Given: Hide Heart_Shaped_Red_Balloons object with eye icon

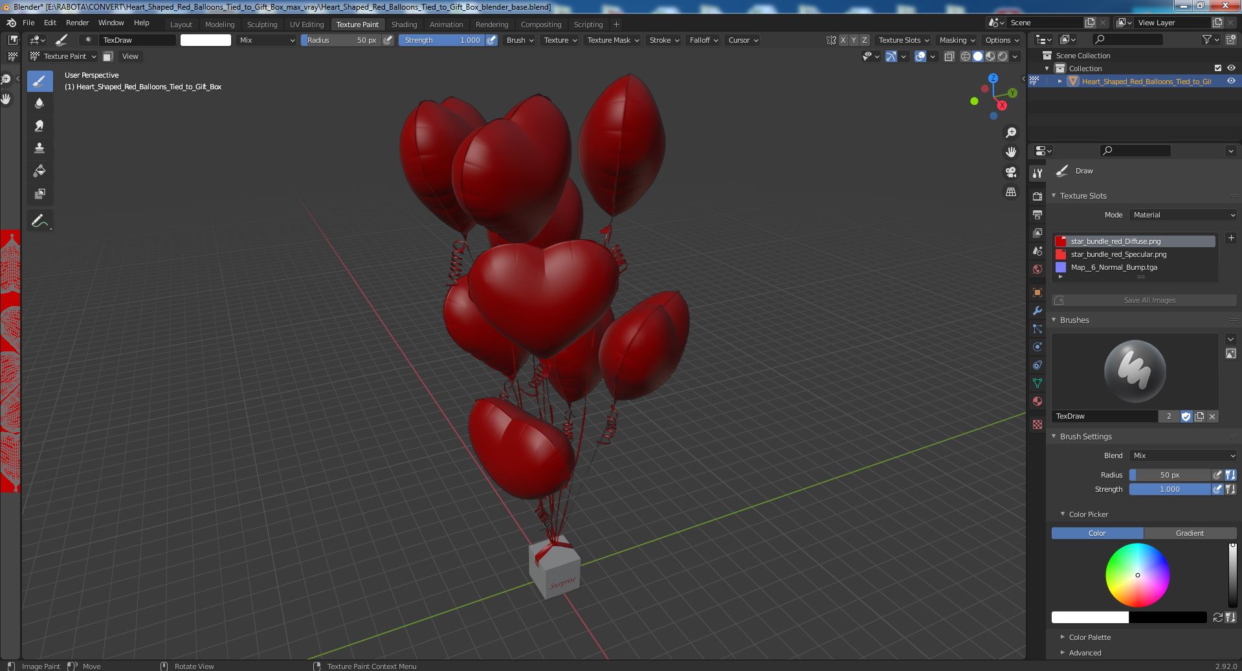Looking at the screenshot, I should [x=1231, y=81].
